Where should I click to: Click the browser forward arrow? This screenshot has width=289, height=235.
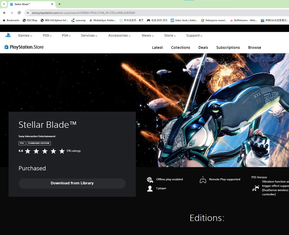pyautogui.click(x=11, y=13)
